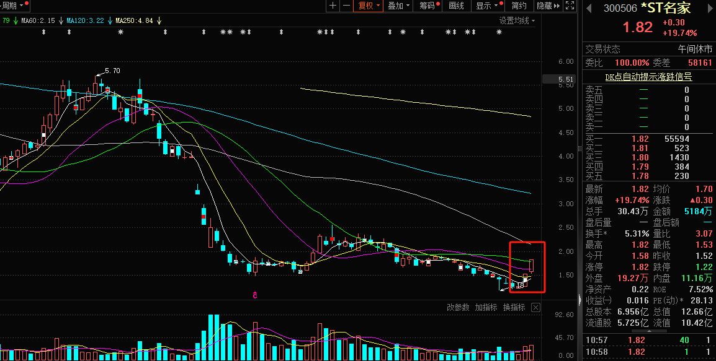716x361 pixels.
Task: Open the 叠加 overlay dropdown
Action: pos(399,6)
